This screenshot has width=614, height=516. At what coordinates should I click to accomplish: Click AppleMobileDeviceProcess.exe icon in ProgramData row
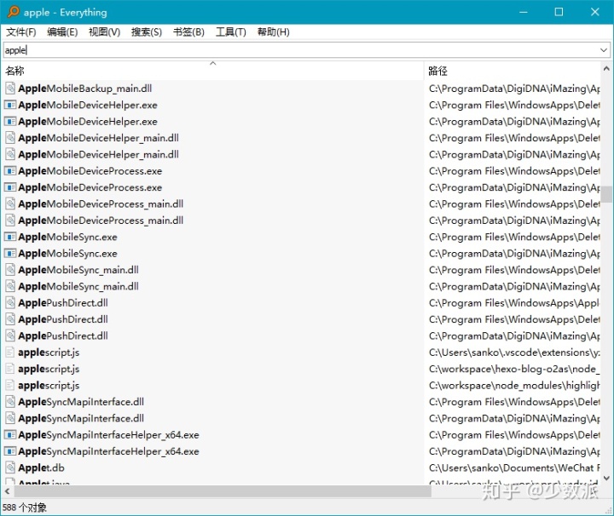10,187
